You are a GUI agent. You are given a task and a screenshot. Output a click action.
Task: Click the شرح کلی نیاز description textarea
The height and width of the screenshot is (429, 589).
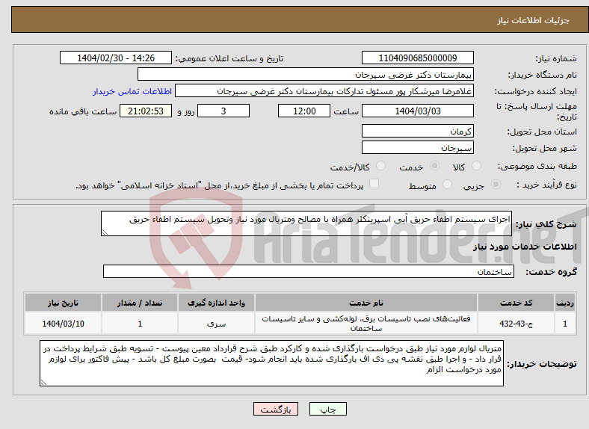coord(306,223)
